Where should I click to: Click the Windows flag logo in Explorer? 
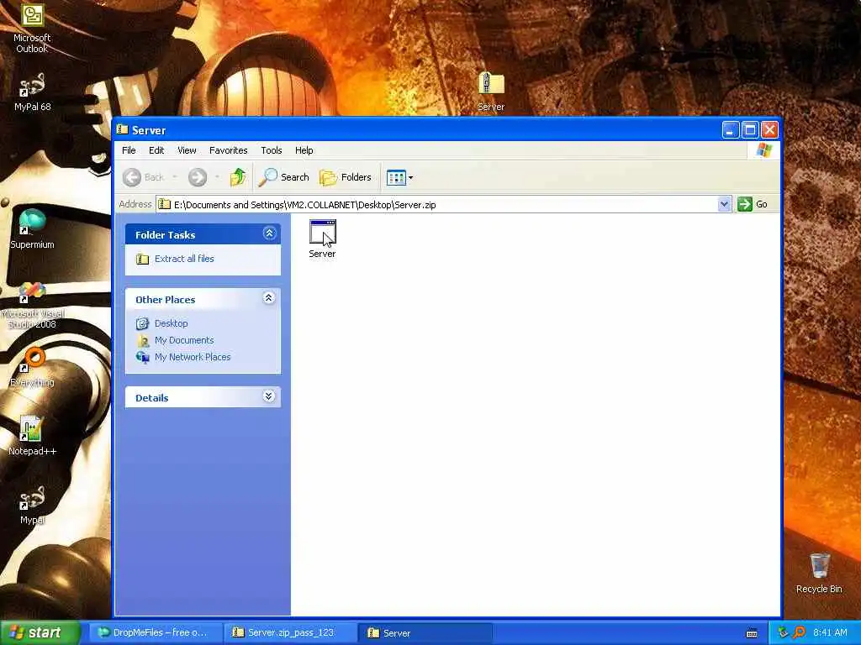click(763, 150)
